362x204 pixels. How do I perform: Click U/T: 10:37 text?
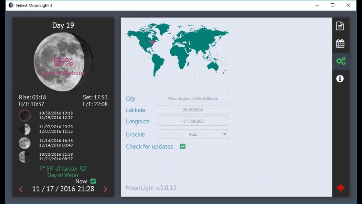pyautogui.click(x=31, y=104)
